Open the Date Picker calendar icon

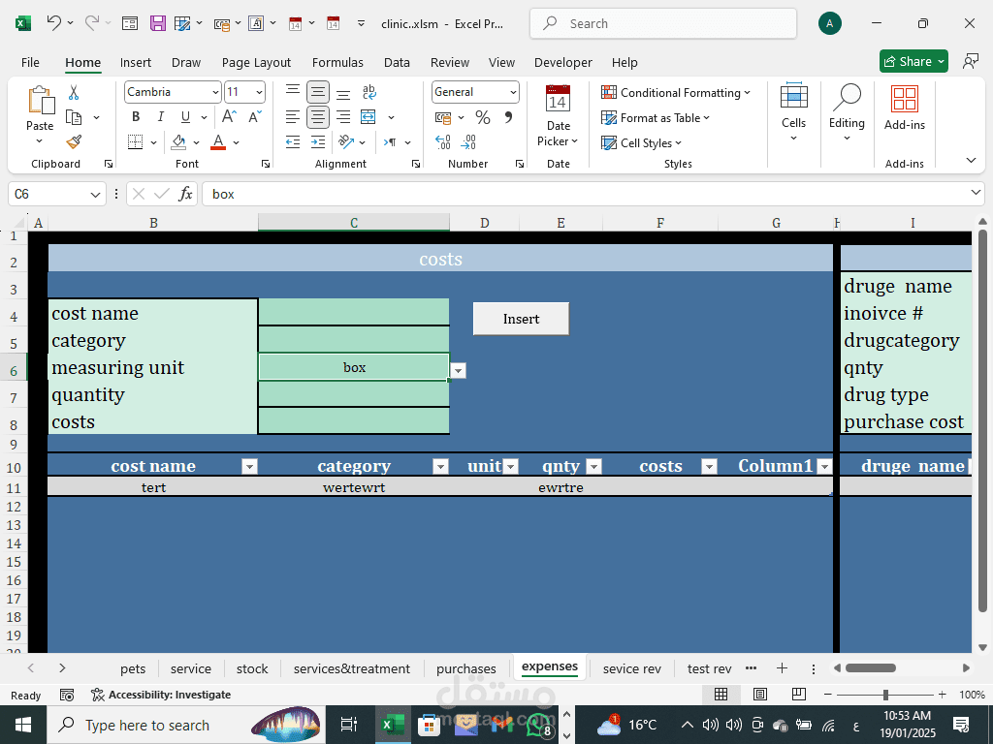tap(558, 99)
